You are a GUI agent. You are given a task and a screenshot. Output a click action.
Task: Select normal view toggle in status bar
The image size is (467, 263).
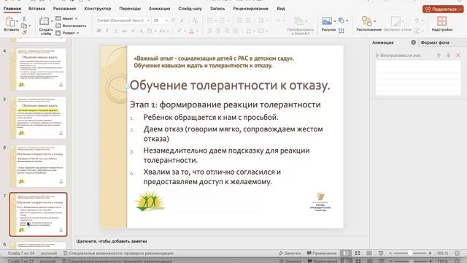pyautogui.click(x=346, y=254)
